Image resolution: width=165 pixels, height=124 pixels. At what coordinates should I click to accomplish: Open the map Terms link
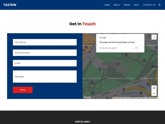pyautogui.click(x=143, y=98)
